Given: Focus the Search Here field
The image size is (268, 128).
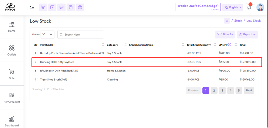Looking at the screenshot, I should [81, 35].
